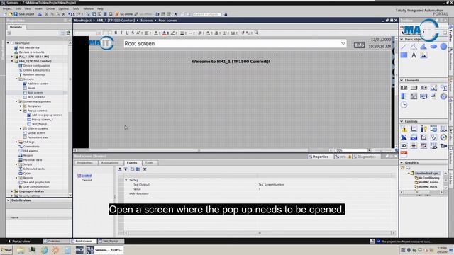Delete function with X in events toolbar
Viewport: 454px width, 255px height.
(x=145, y=169)
